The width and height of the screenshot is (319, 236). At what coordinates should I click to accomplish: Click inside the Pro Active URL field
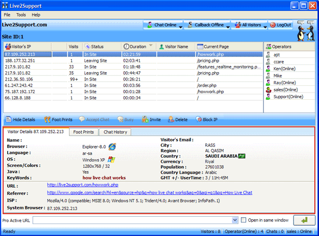point(132,220)
